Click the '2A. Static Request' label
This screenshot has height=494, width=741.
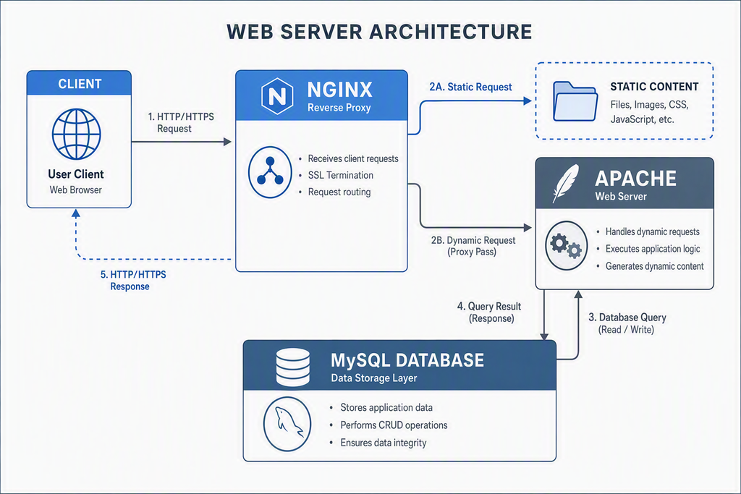coord(470,87)
